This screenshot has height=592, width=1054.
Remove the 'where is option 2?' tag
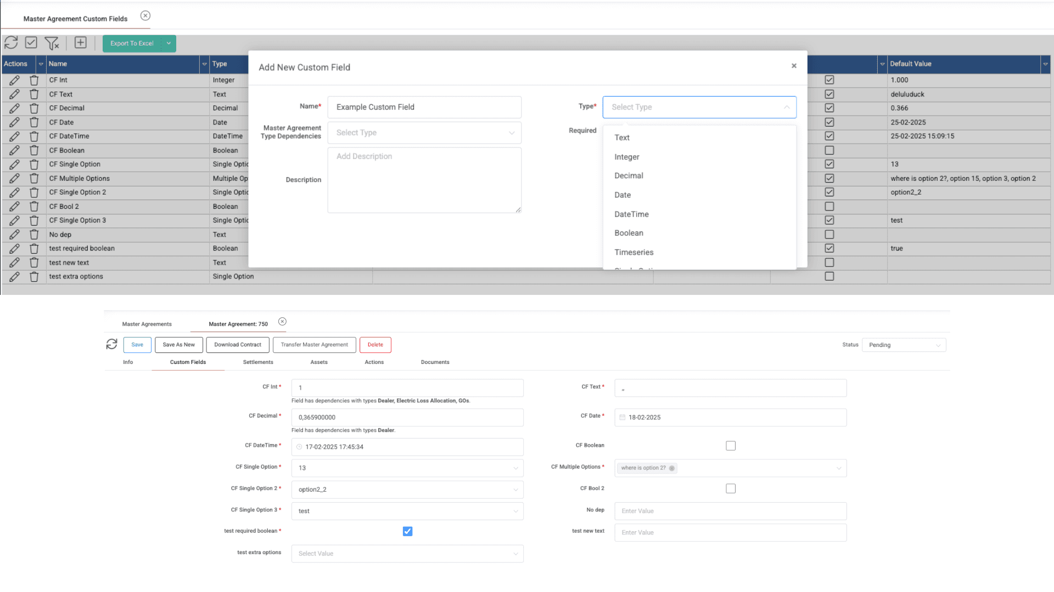click(x=671, y=468)
